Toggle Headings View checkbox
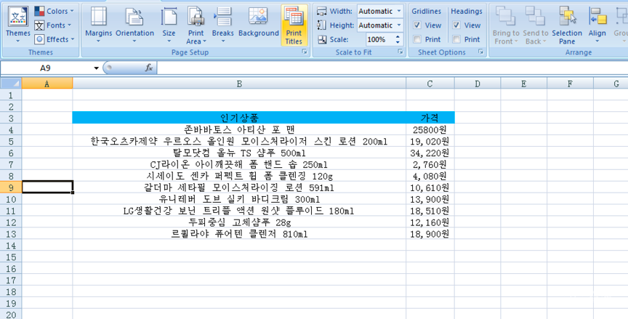This screenshot has width=628, height=319. tap(456, 25)
